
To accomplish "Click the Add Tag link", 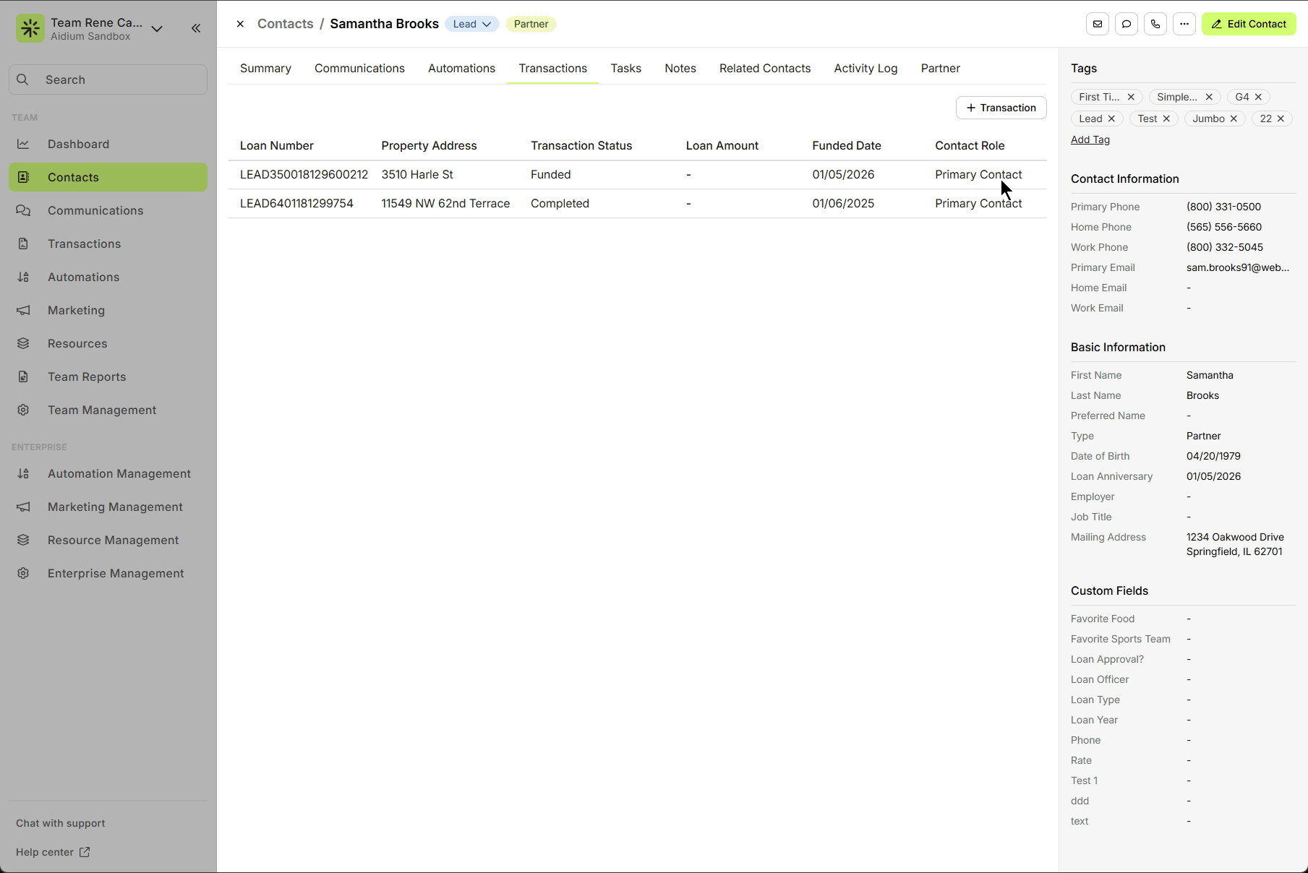I will [1090, 139].
